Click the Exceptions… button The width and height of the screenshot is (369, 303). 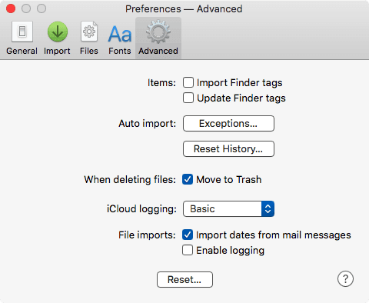tap(228, 124)
